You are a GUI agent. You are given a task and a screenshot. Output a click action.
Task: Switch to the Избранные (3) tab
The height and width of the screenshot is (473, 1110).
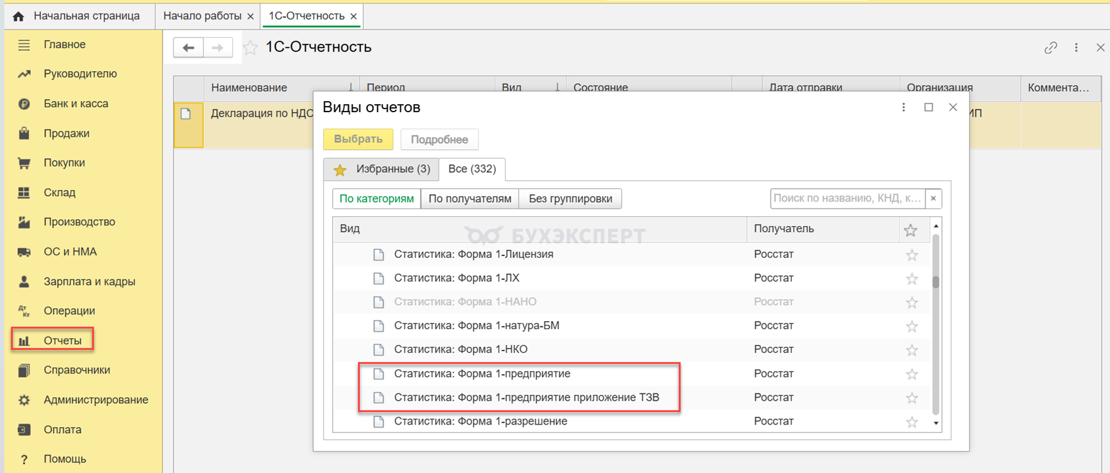pos(381,169)
